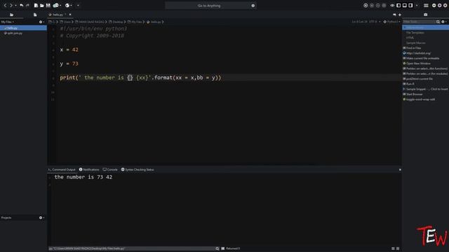This screenshot has height=252, width=449.
Task: Focus the Filter Tools input field
Action: 420,22
